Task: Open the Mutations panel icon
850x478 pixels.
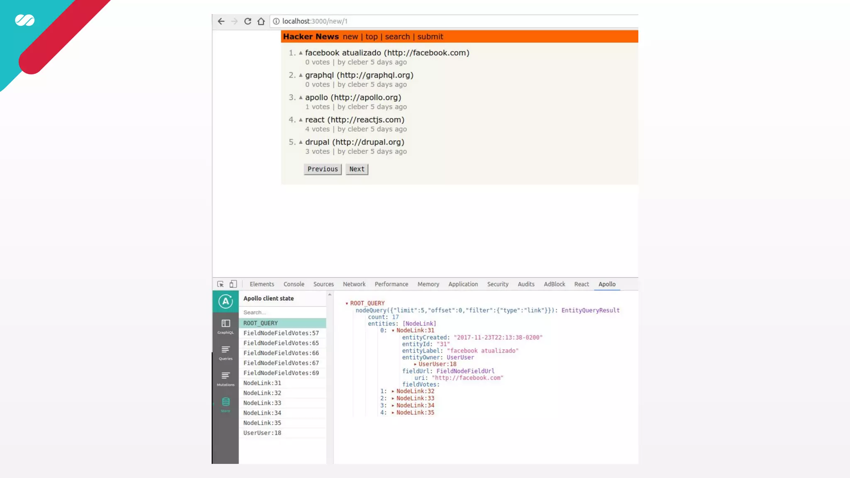Action: (x=225, y=379)
